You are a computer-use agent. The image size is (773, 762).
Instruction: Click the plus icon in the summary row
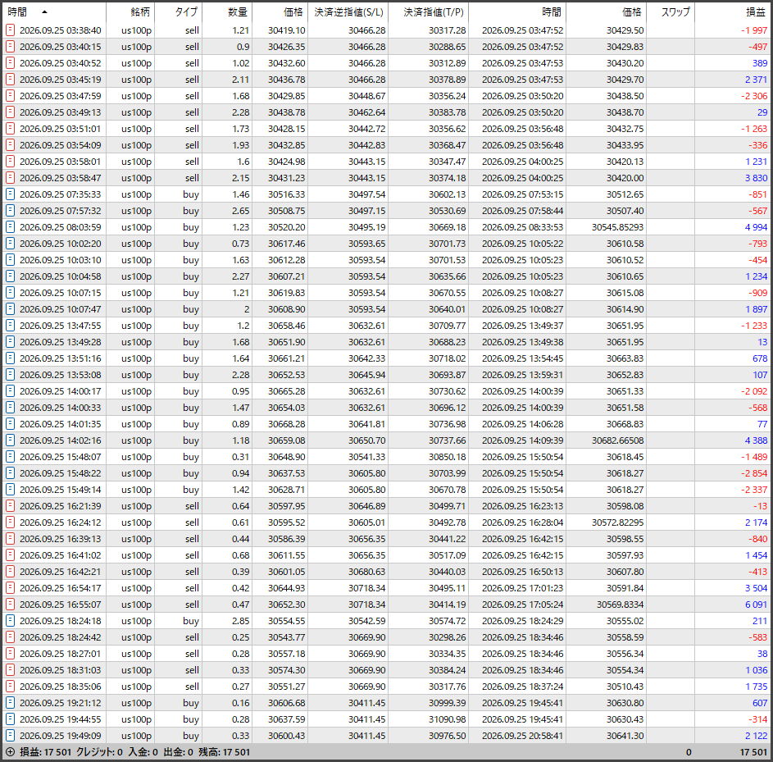pos(10,752)
